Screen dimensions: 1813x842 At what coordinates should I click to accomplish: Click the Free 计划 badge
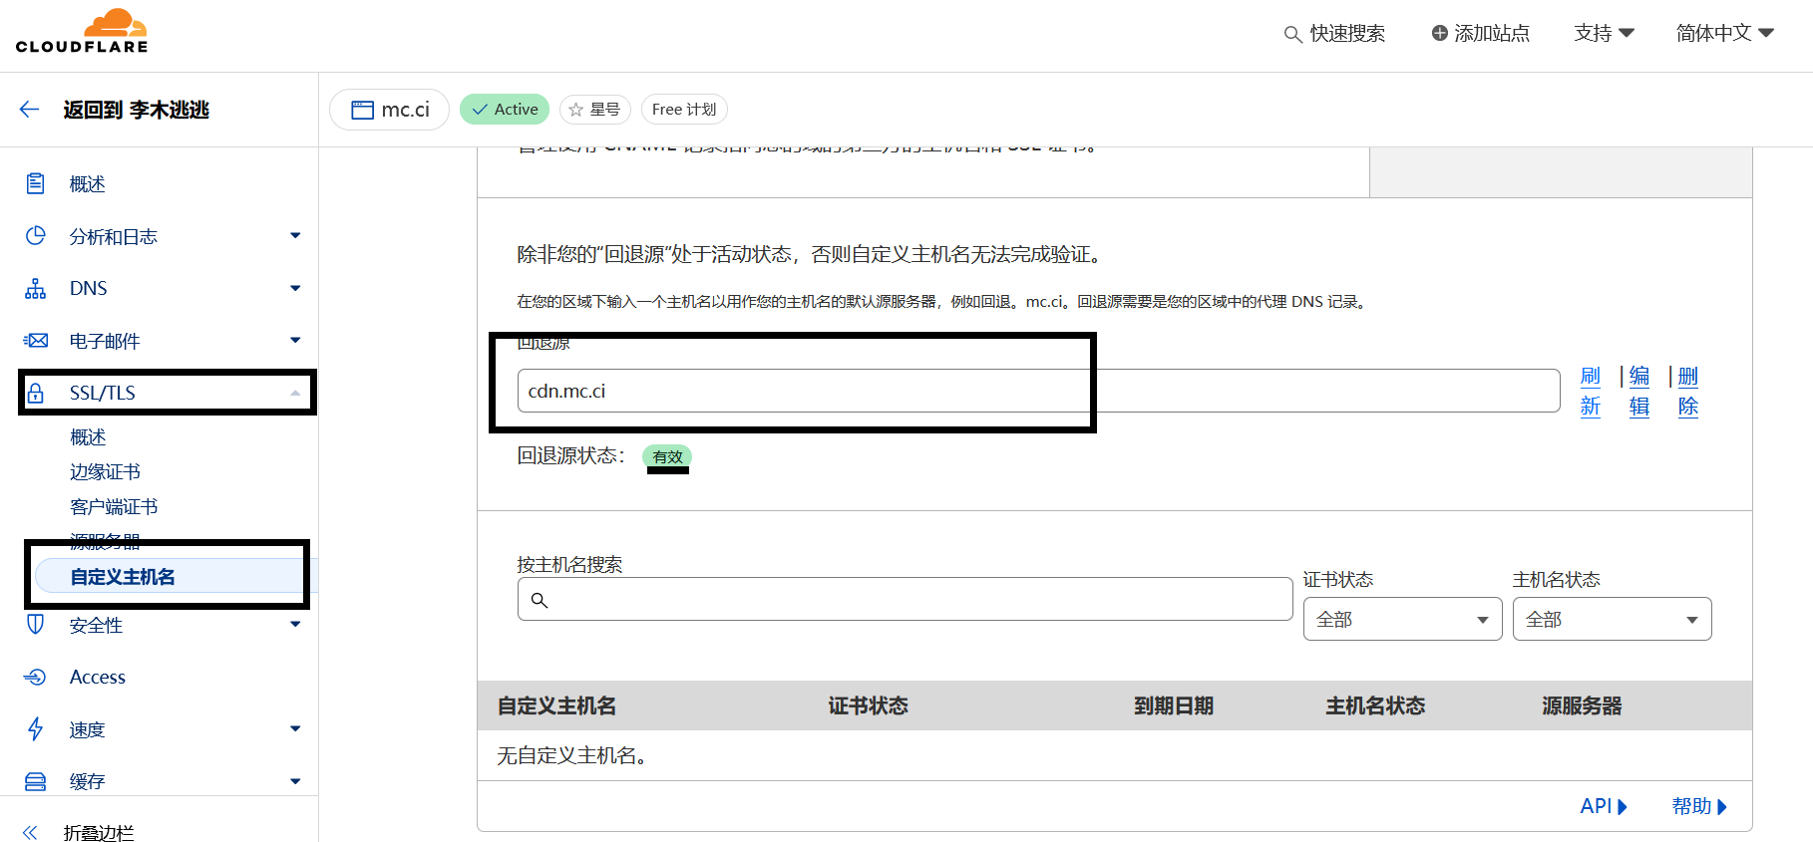[x=684, y=110]
